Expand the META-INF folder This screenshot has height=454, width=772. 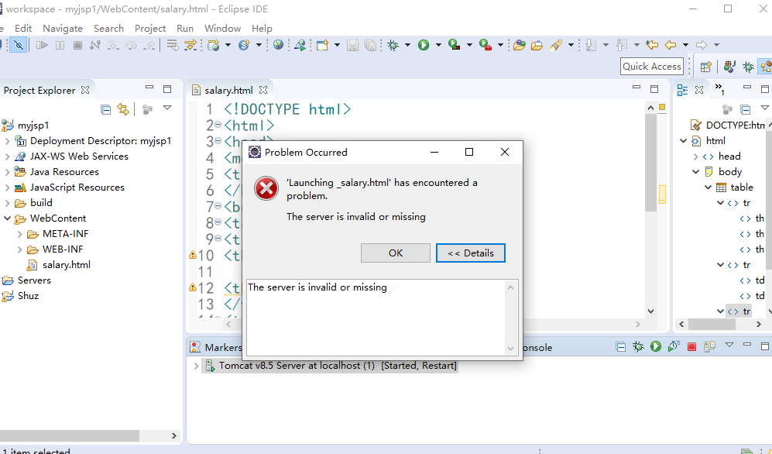[19, 234]
